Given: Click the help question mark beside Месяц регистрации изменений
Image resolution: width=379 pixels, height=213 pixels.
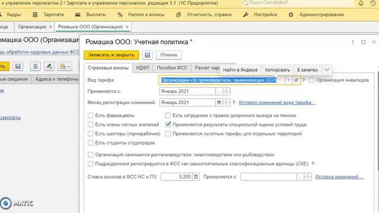Looking at the screenshot, I should click(234, 102).
